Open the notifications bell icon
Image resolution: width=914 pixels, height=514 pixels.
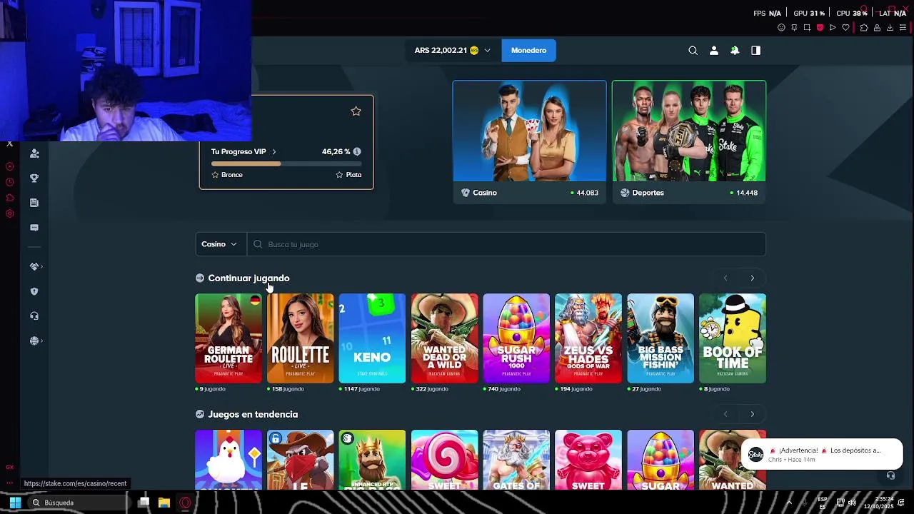pos(735,50)
